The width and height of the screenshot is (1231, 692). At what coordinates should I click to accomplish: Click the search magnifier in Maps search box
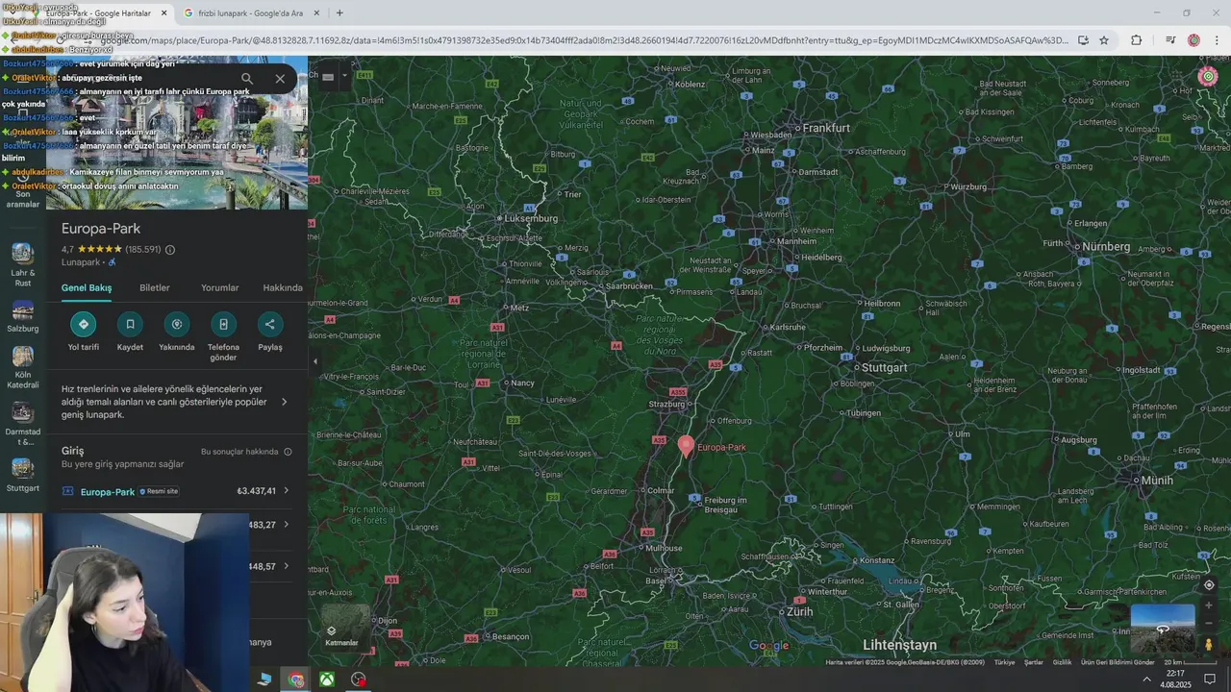[x=247, y=79]
